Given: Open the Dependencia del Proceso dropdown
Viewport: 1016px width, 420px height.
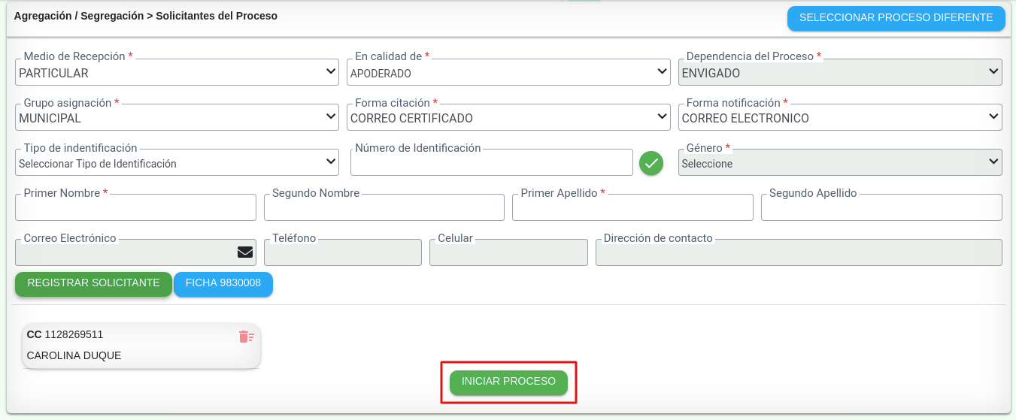Looking at the screenshot, I should [x=840, y=73].
